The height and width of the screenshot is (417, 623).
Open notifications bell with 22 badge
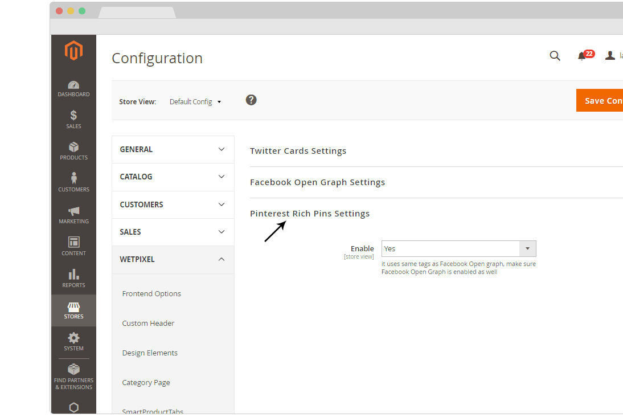pyautogui.click(x=585, y=55)
